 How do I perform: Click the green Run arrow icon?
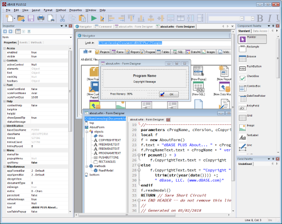(x=94, y=18)
